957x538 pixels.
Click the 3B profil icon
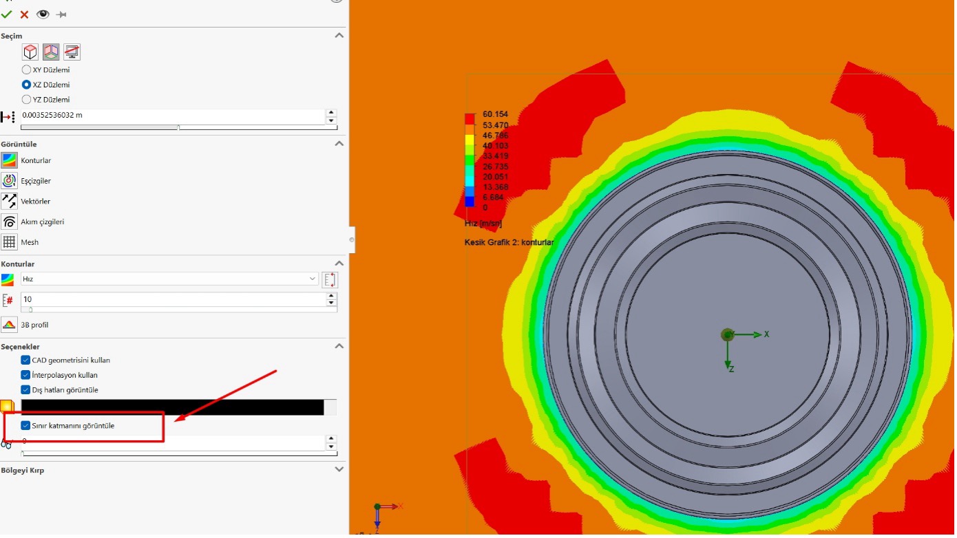click(x=9, y=324)
